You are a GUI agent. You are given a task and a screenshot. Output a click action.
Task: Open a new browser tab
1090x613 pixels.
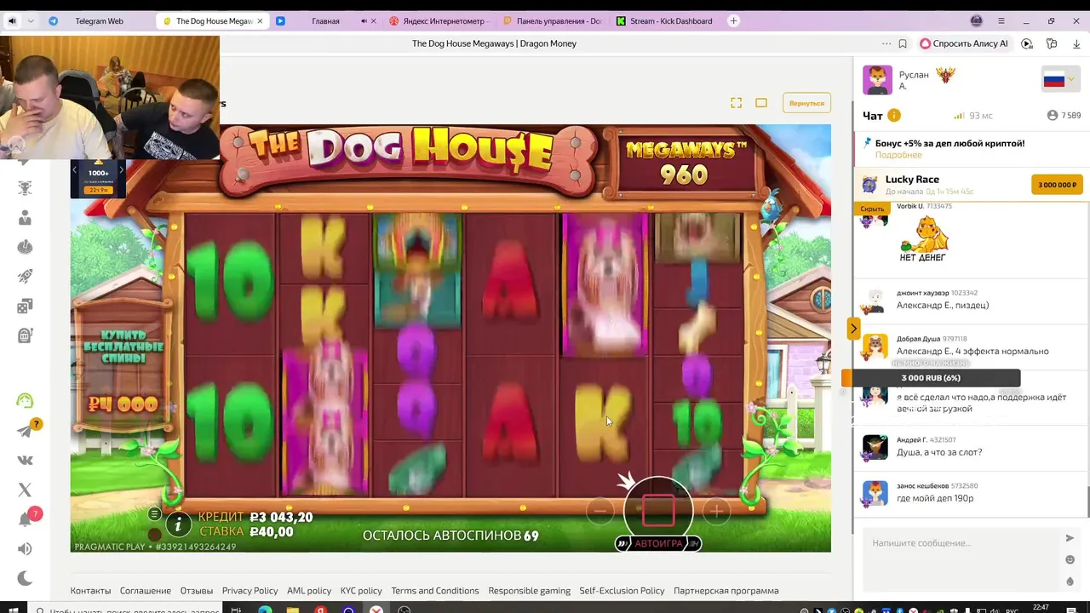tap(733, 21)
